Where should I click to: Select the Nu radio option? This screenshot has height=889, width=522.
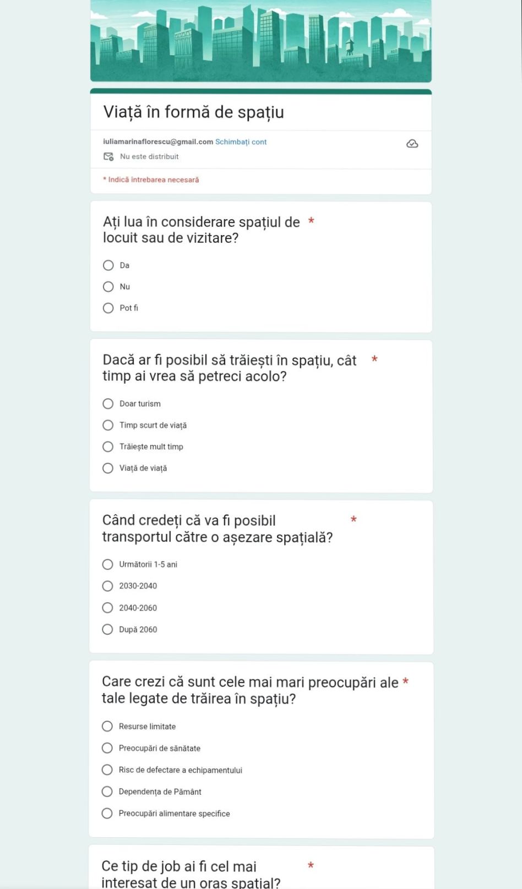[x=108, y=287]
